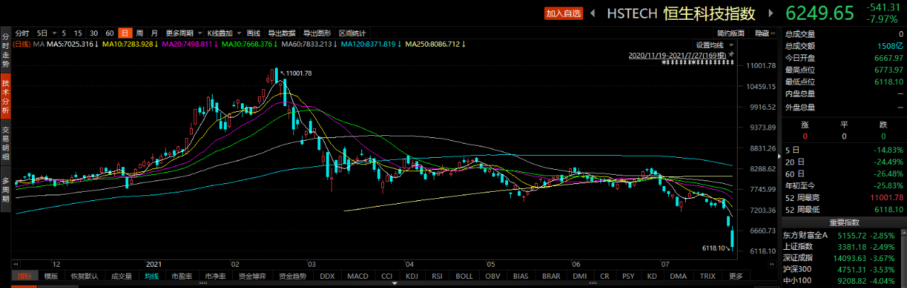Select the 指标 indicator tab

point(26,276)
